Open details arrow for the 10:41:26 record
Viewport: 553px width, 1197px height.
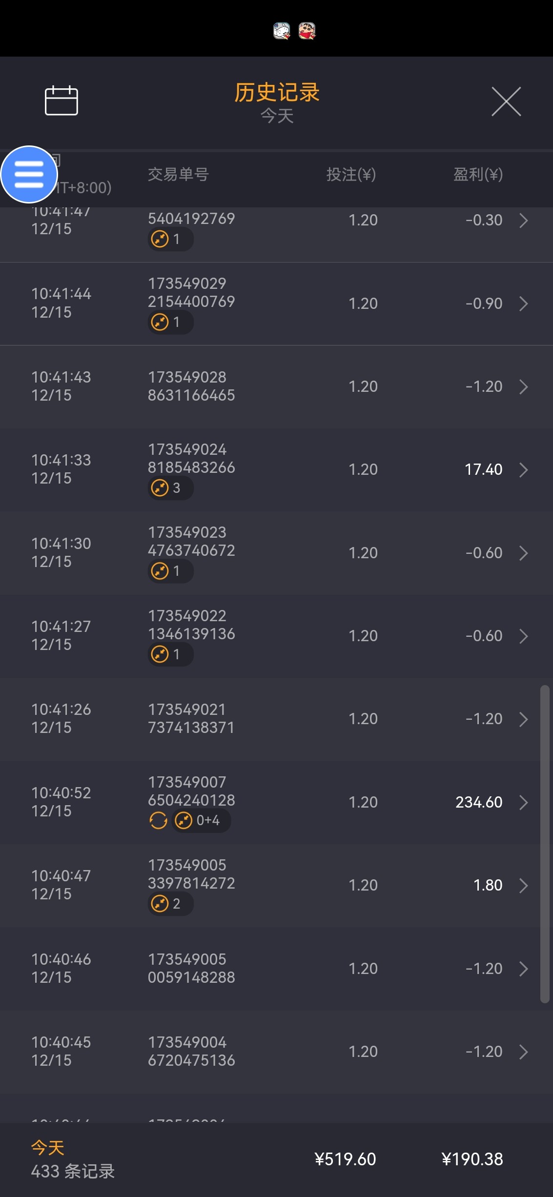524,719
